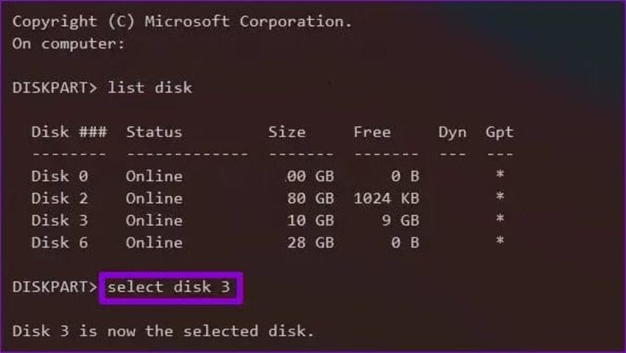Click the Microsoft Corporation copyright line
Viewport: 626px width, 353px height.
click(182, 21)
